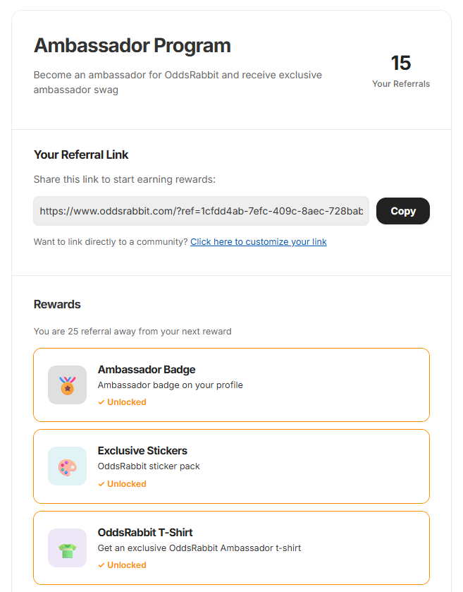
Task: Click the T-Shirt unlocked checkmark
Action: [101, 565]
